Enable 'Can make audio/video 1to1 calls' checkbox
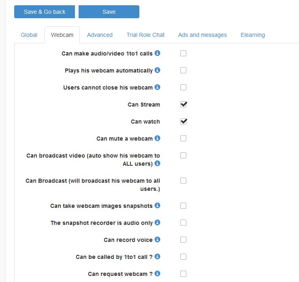 [x=184, y=53]
